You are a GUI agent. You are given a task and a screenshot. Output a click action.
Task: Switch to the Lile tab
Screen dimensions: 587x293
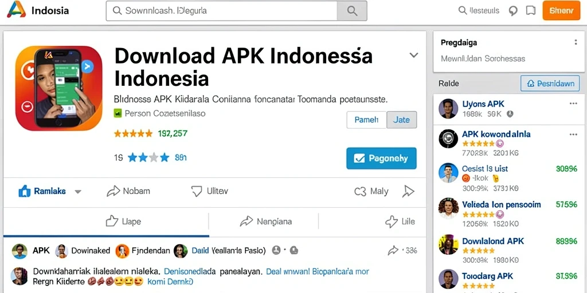[400, 221]
